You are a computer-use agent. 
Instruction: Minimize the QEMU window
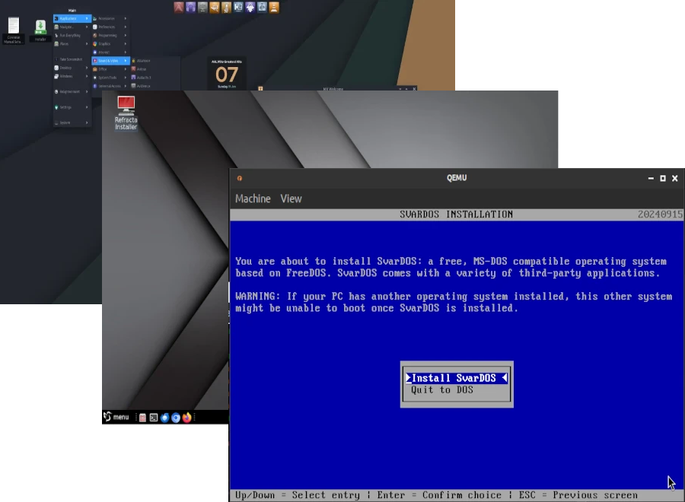(651, 178)
